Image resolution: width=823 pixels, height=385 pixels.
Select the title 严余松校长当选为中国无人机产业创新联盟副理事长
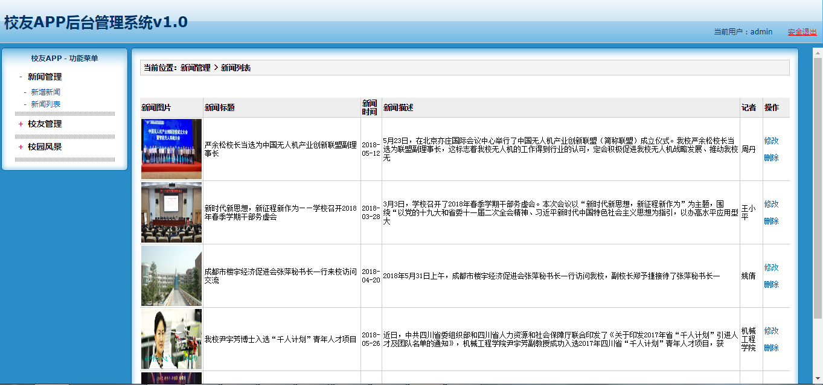[x=281, y=149]
